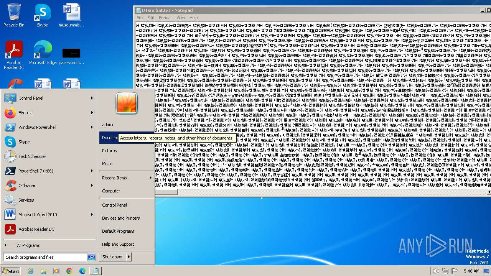
Task: Launch Skype from the Start menu list
Action: (49, 142)
